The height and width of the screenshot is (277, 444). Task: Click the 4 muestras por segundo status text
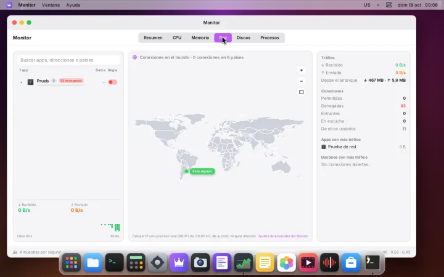[40, 252]
